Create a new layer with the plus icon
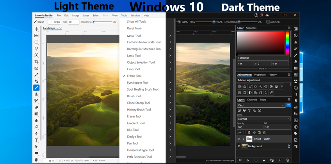Viewport: 331px width, 164px height. click(280, 160)
